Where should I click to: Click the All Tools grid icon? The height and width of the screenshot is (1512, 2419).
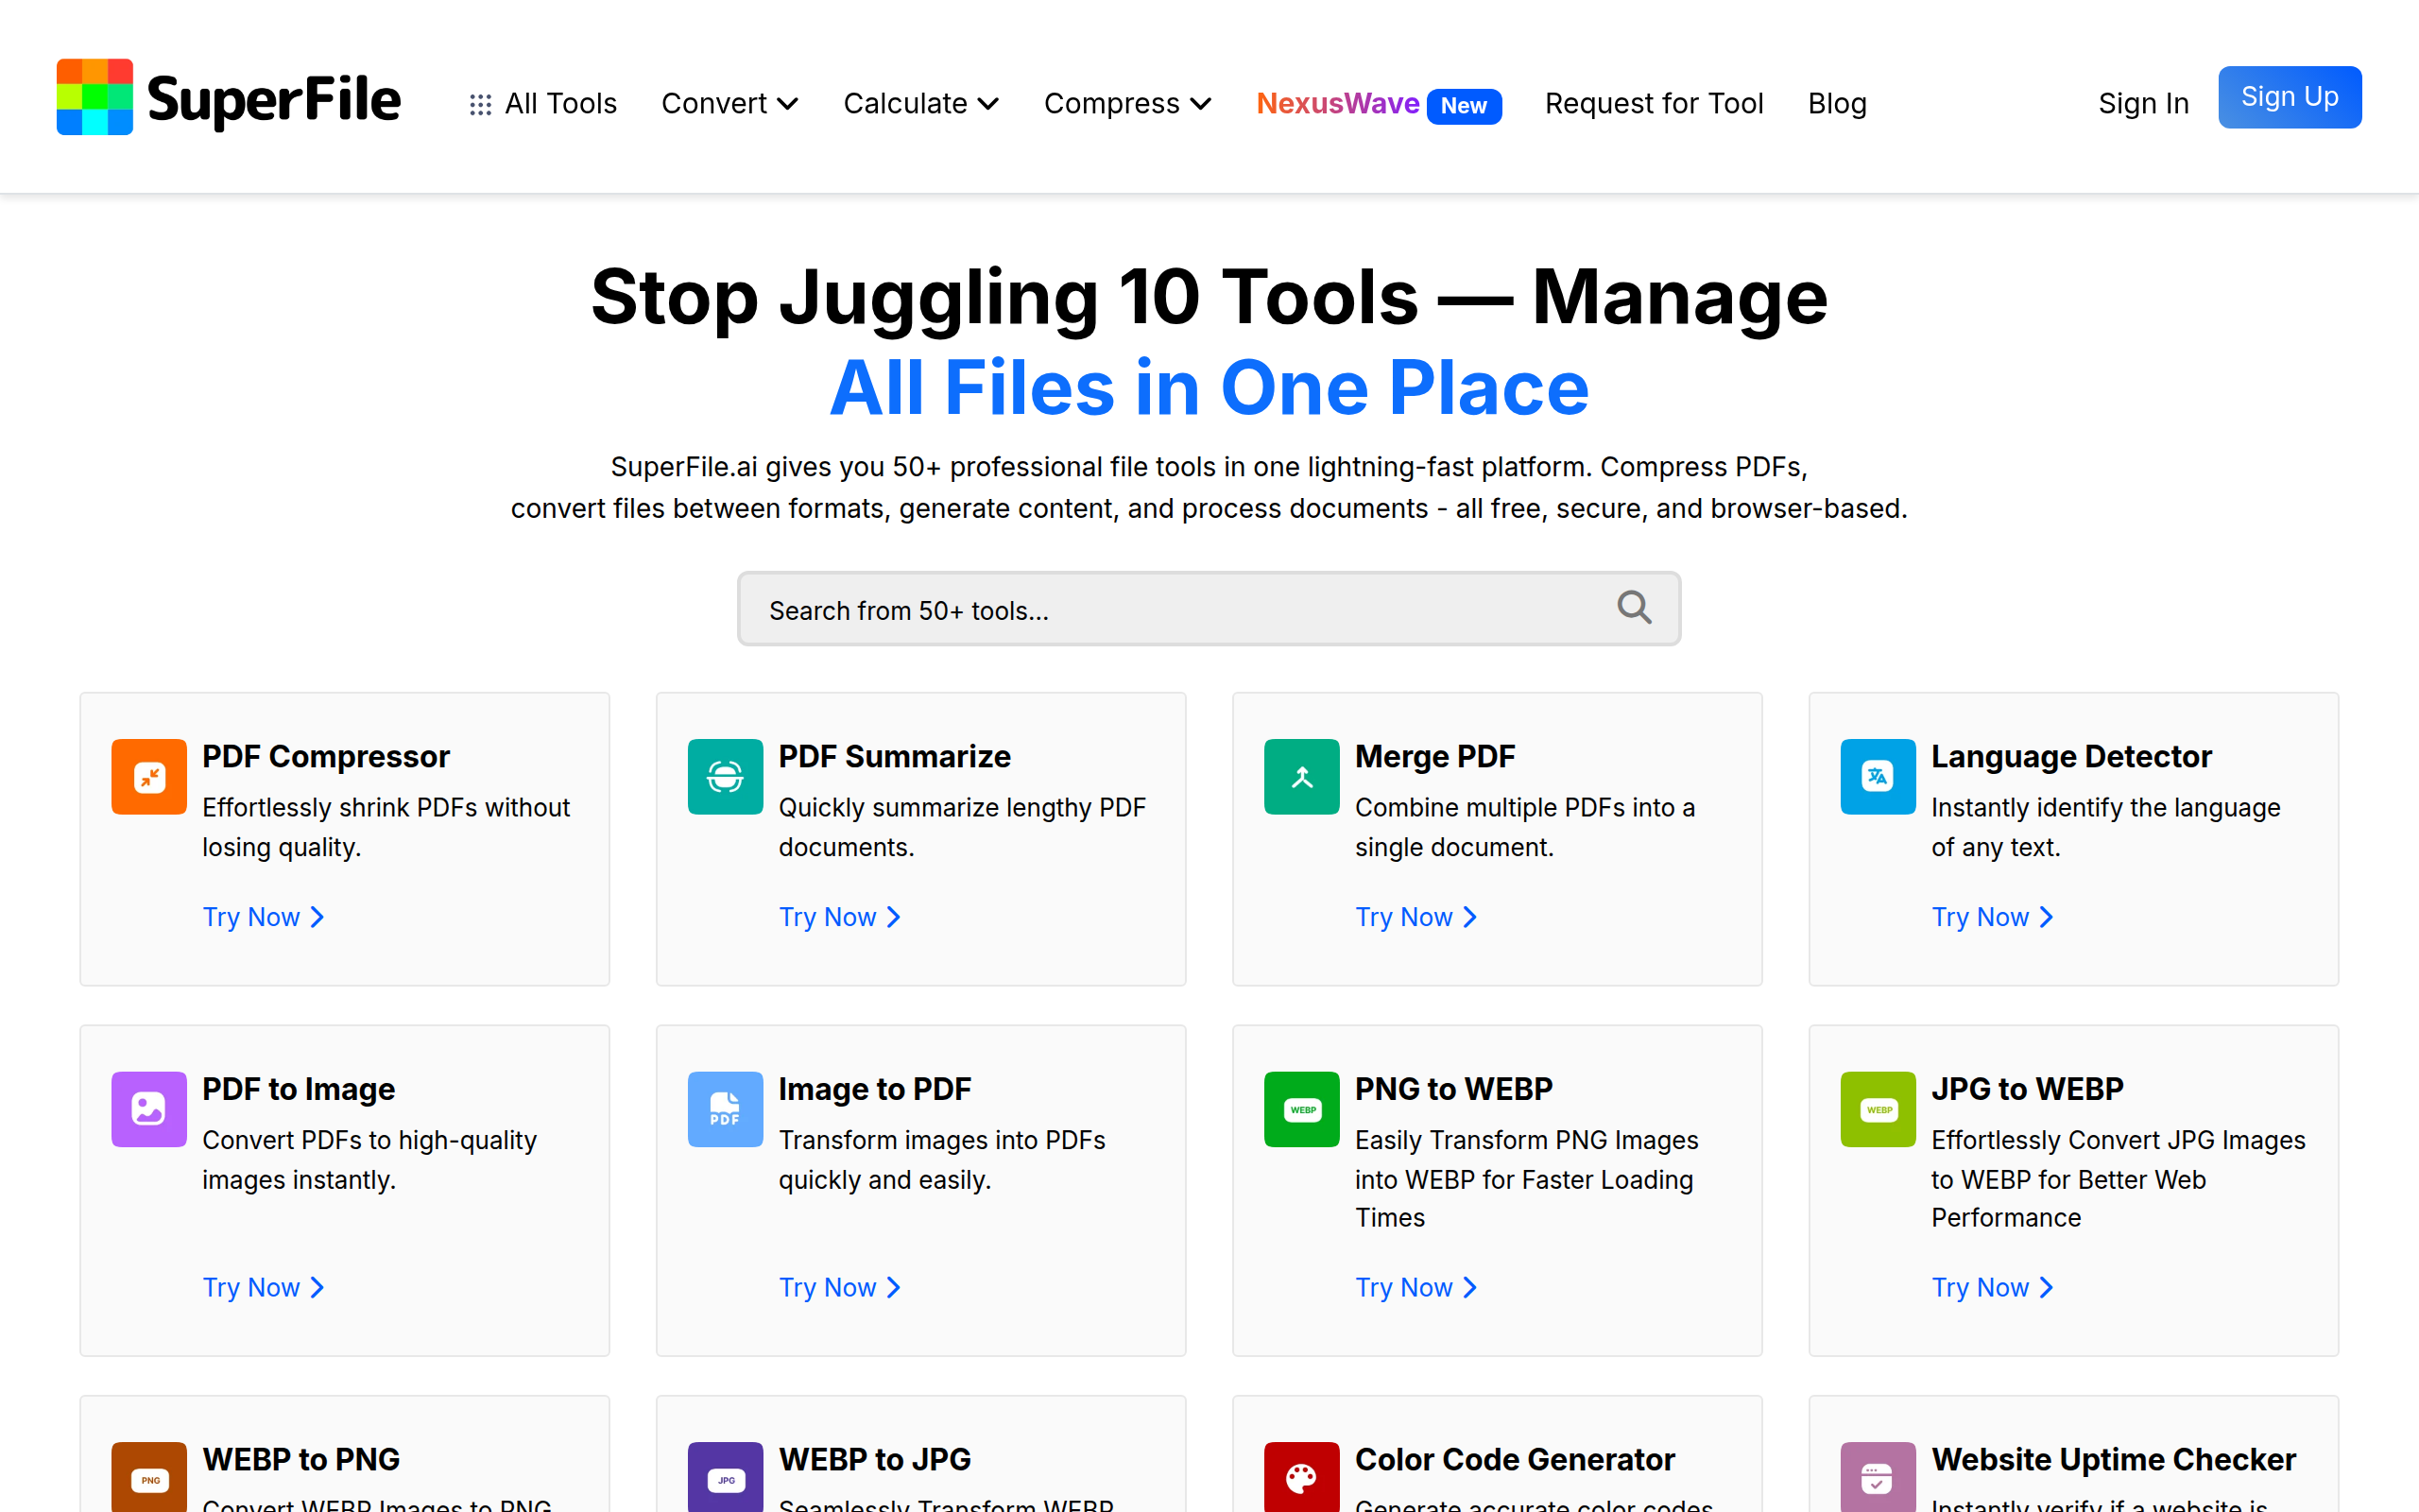[481, 104]
